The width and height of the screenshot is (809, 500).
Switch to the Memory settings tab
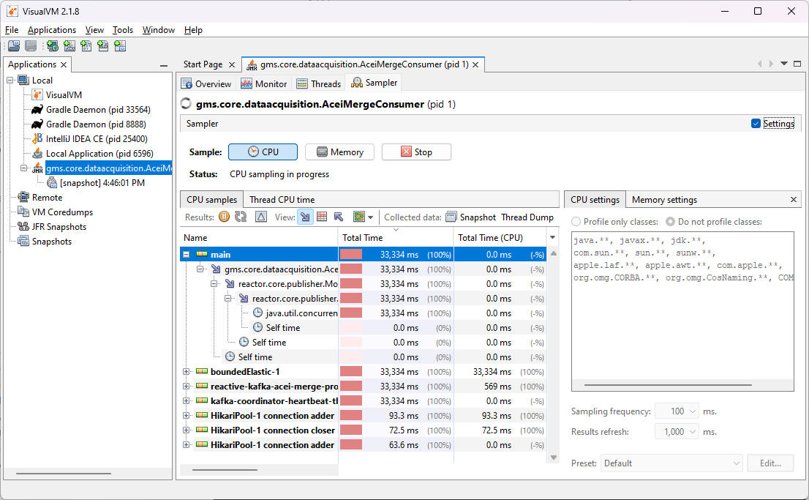pos(664,200)
